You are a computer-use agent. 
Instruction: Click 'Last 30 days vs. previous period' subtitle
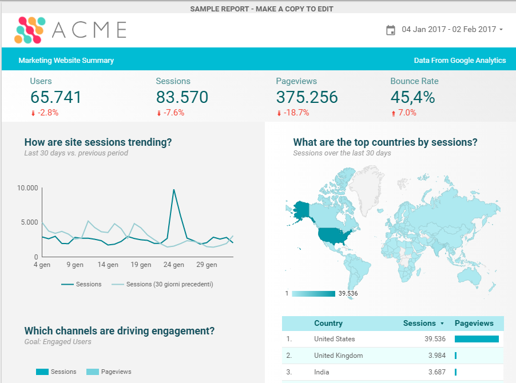point(76,153)
